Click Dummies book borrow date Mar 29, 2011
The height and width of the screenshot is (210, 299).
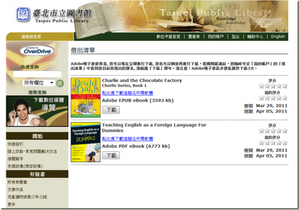point(271,150)
